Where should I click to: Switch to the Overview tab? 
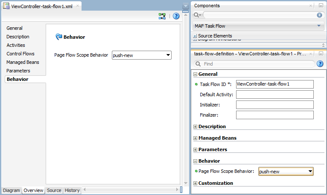point(33,190)
